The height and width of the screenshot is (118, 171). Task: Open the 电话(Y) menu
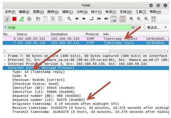[111, 12]
